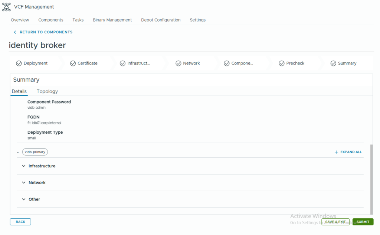Image resolution: width=380 pixels, height=235 pixels.
Task: Click the Deployment step checkmark icon
Action: [x=19, y=63]
